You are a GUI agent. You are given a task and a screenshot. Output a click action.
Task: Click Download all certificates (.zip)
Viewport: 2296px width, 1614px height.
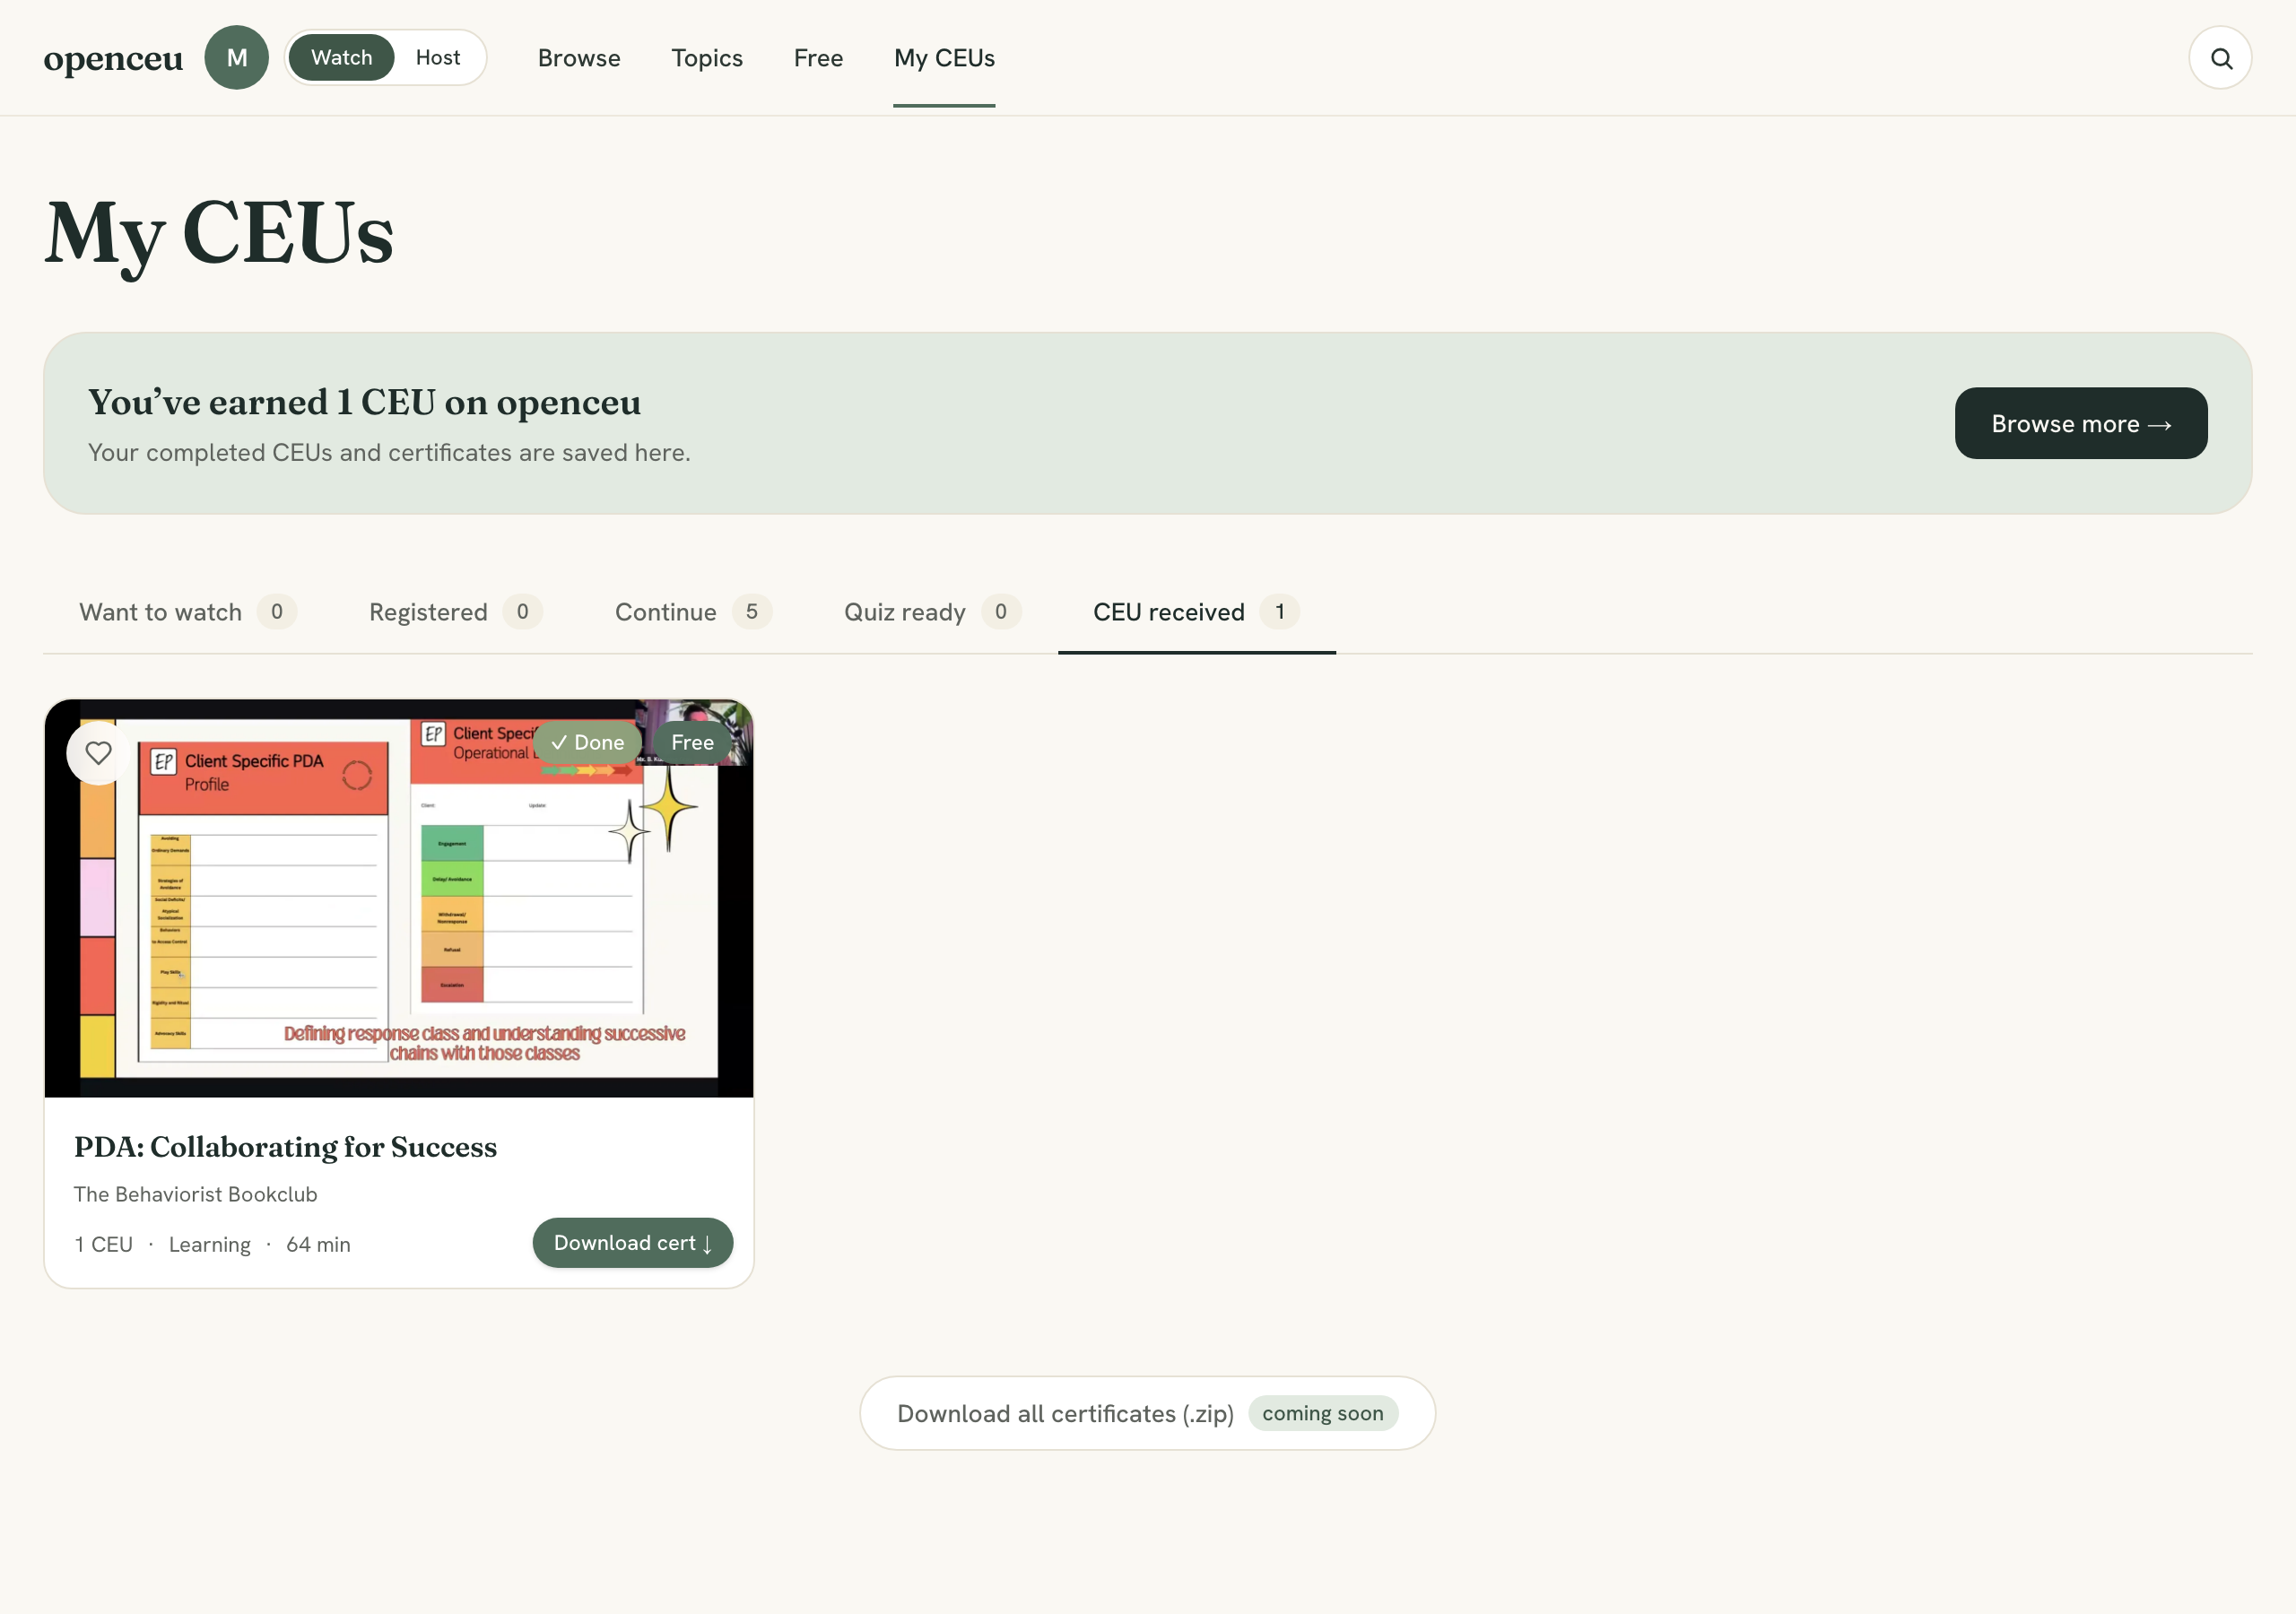click(1147, 1413)
